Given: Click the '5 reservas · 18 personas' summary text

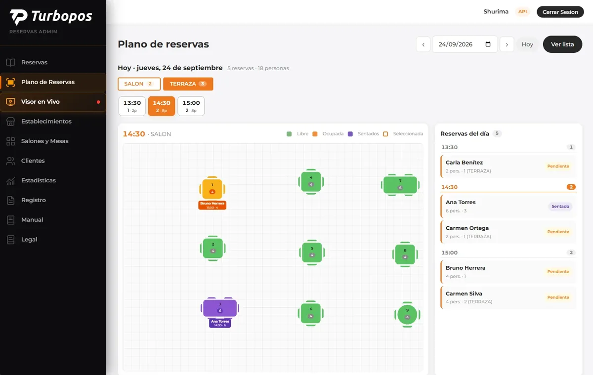Looking at the screenshot, I should click(258, 68).
